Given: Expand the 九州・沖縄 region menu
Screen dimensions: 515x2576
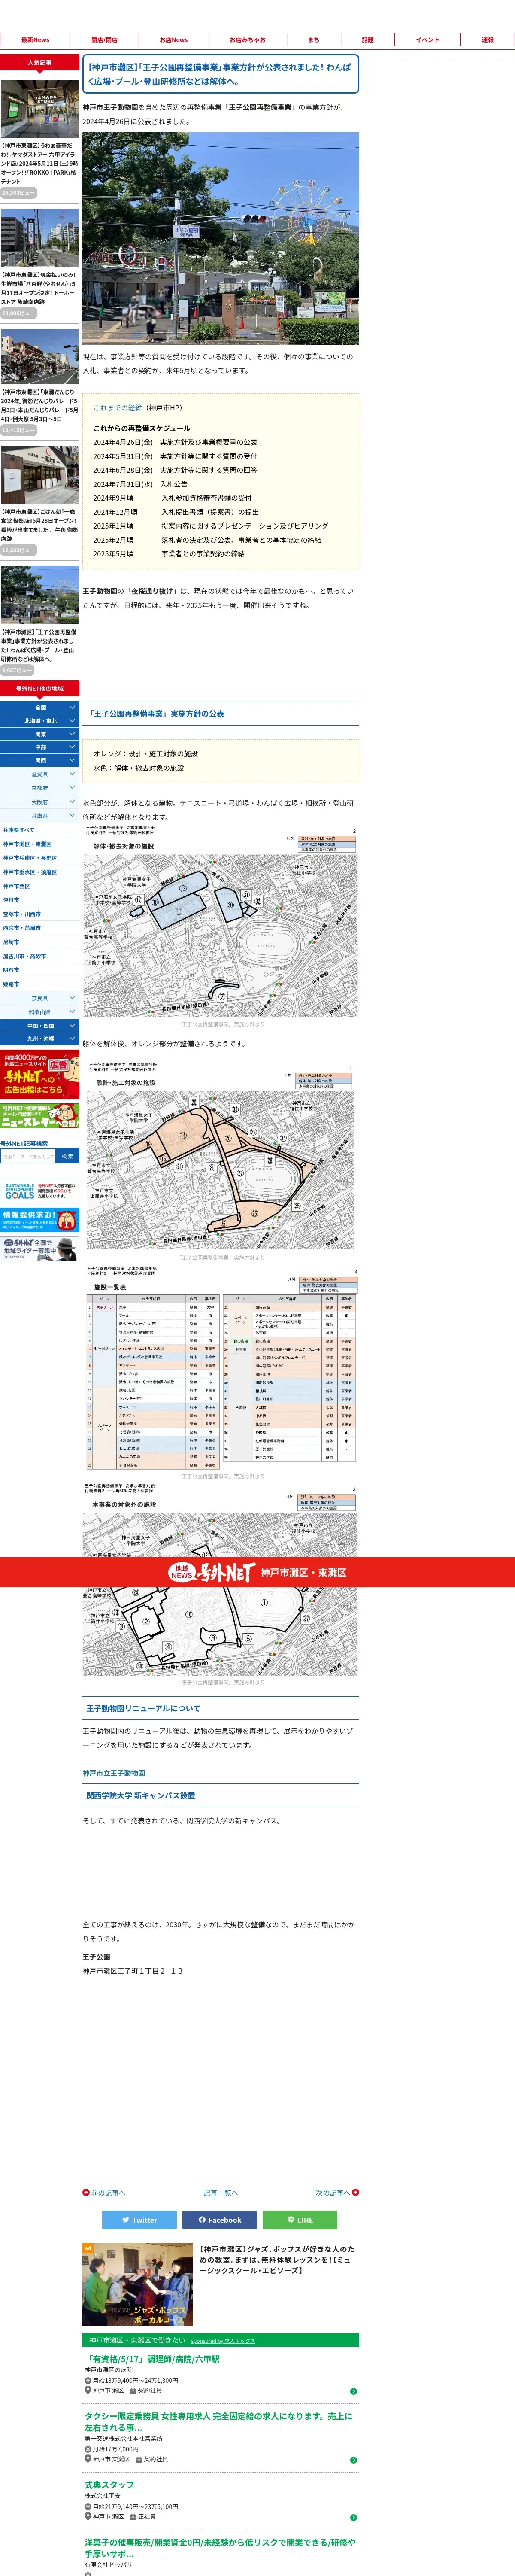Looking at the screenshot, I should (x=40, y=1039).
